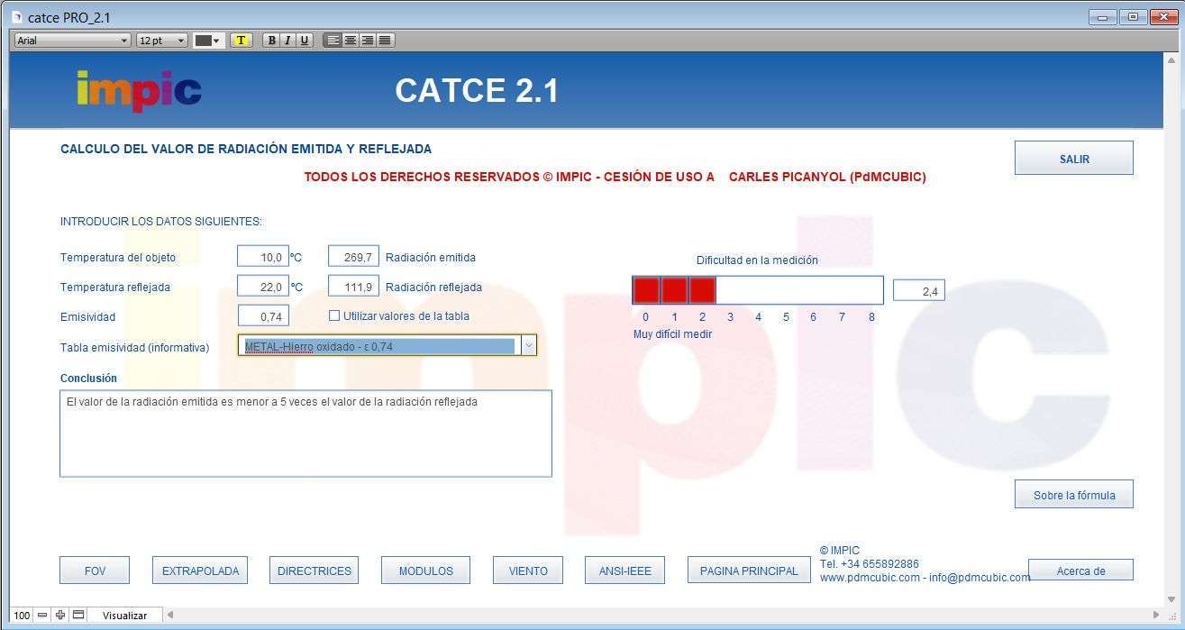Apply italic formatting
Screen dimensions: 1185x630
click(x=287, y=40)
